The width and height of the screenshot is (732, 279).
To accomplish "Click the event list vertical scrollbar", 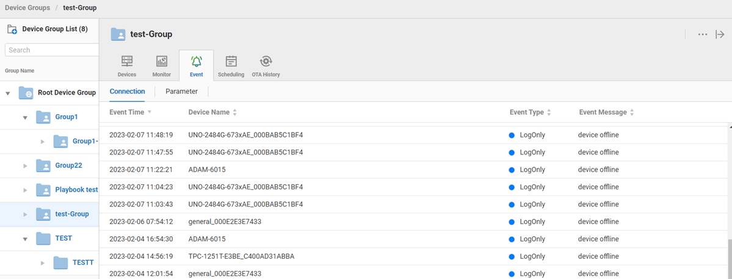I will [x=728, y=256].
